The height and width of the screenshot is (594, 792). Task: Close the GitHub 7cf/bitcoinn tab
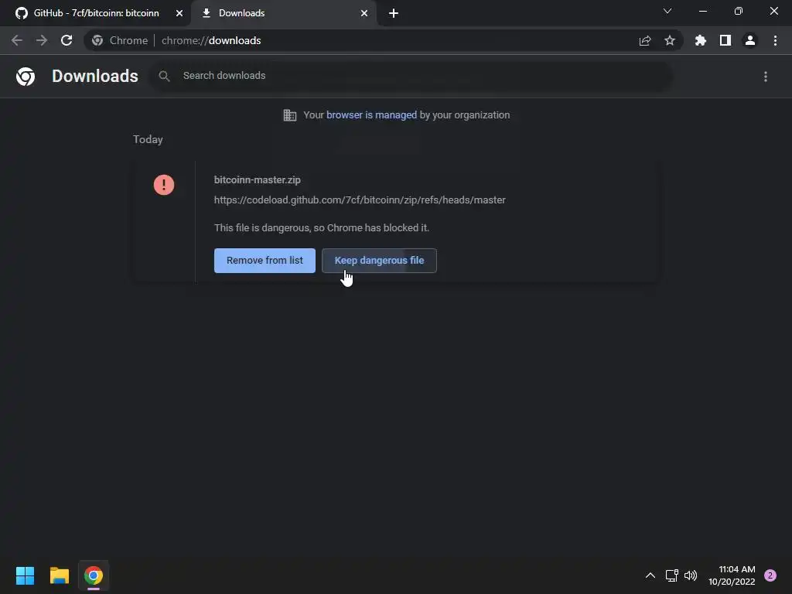(179, 13)
